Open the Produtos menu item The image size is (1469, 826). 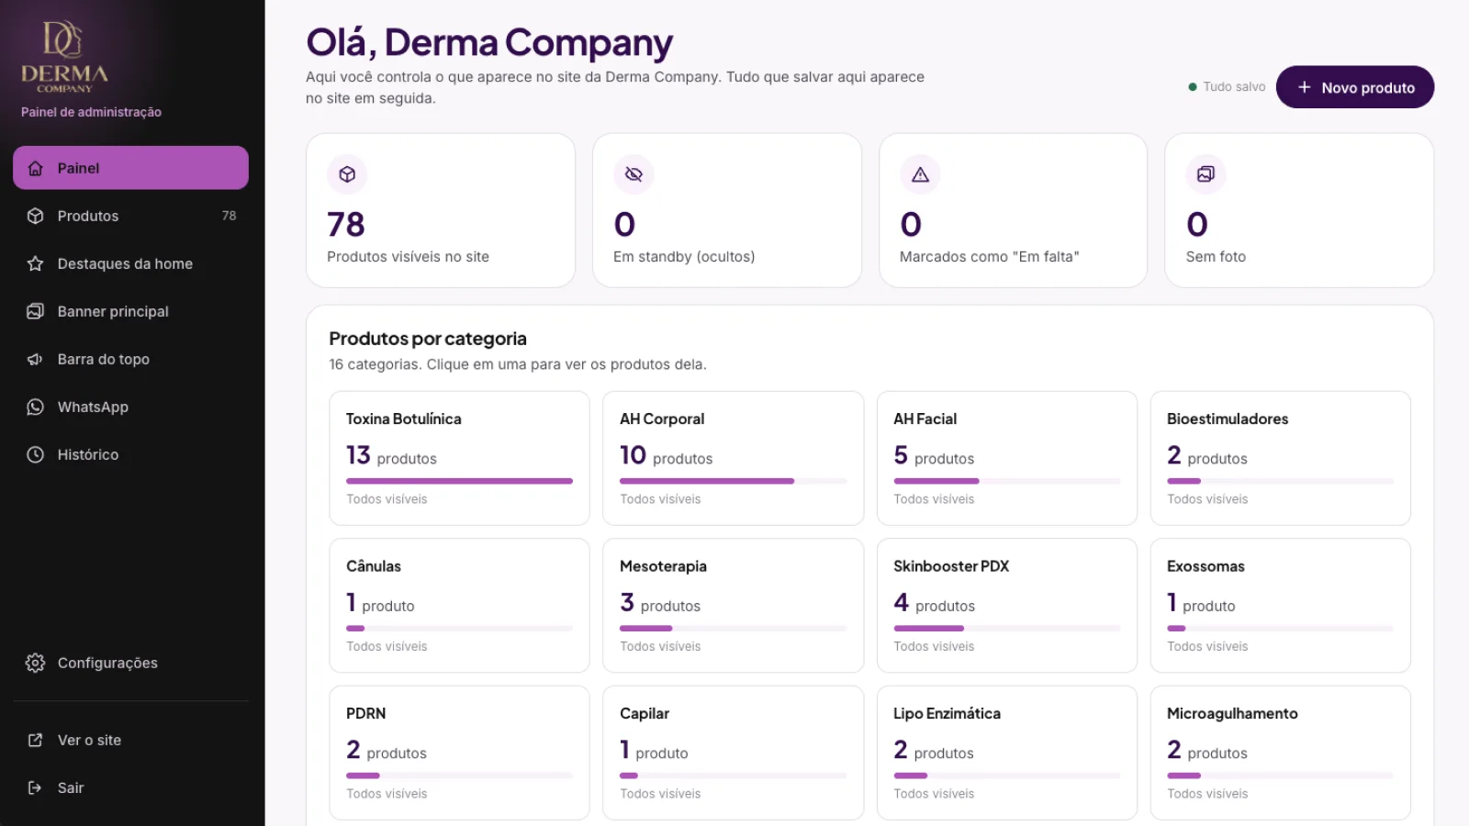click(130, 216)
